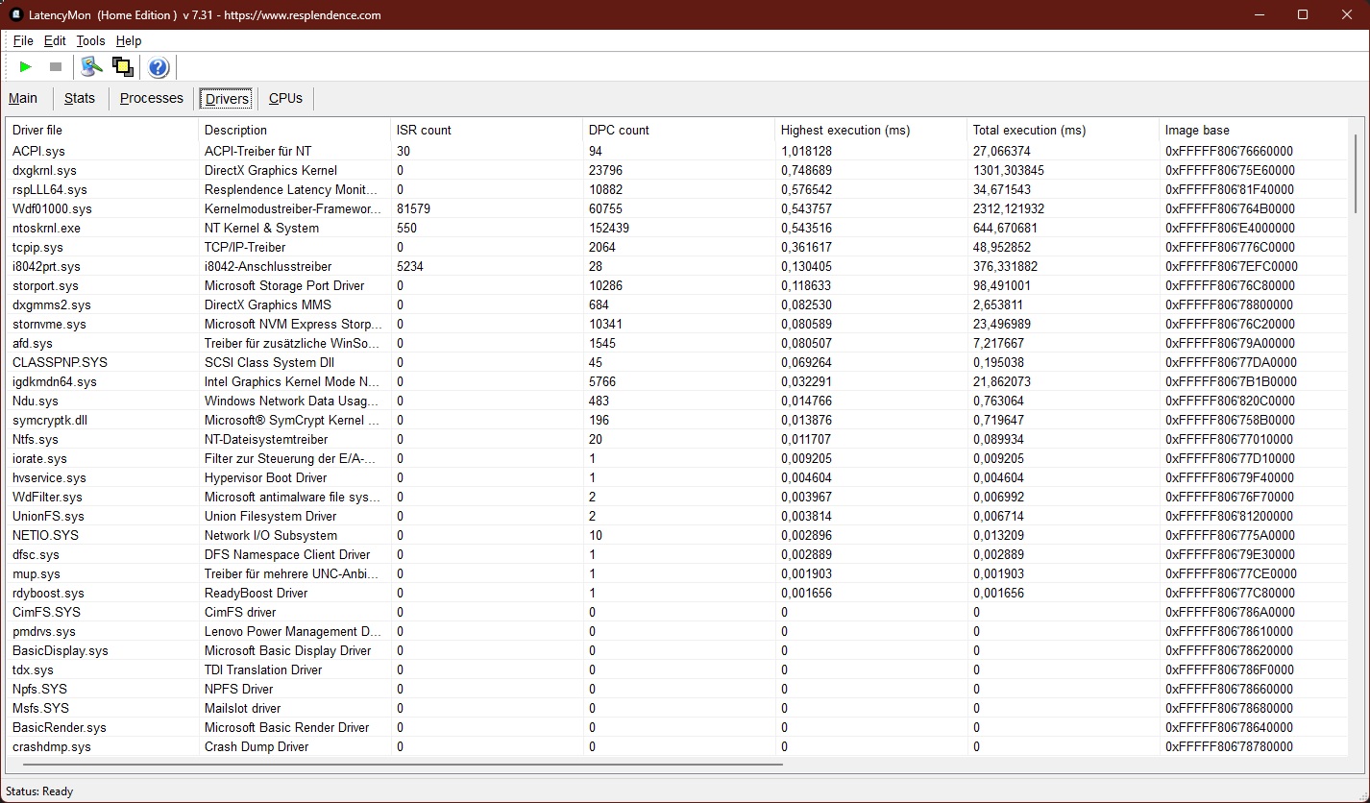The width and height of the screenshot is (1370, 803).
Task: Open help via blue question mark icon
Action: tap(159, 67)
